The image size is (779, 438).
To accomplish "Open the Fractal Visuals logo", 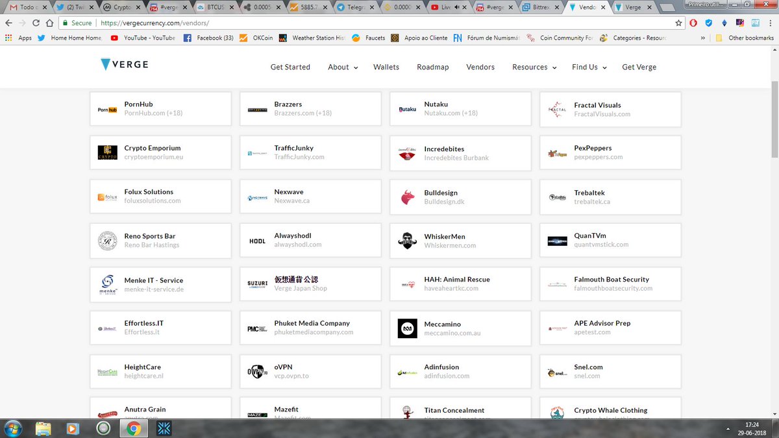I will [x=557, y=110].
